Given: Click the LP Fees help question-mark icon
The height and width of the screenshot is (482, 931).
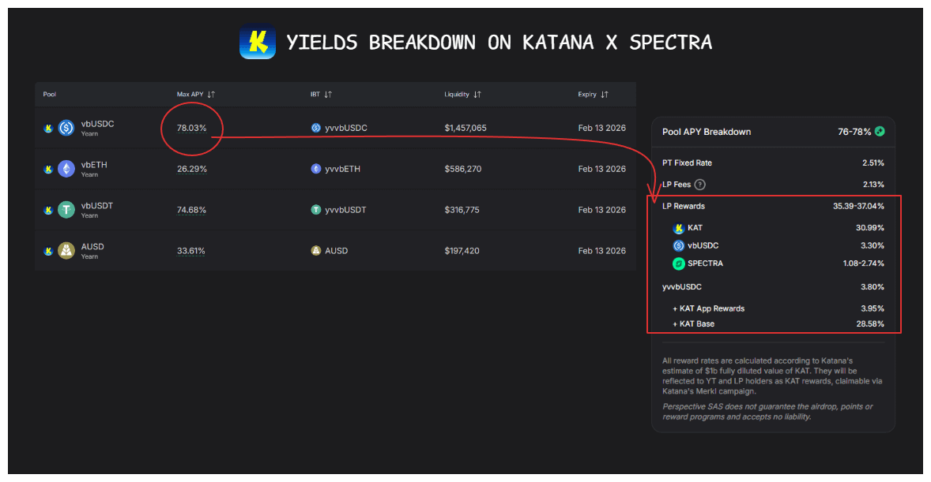Looking at the screenshot, I should (x=700, y=185).
